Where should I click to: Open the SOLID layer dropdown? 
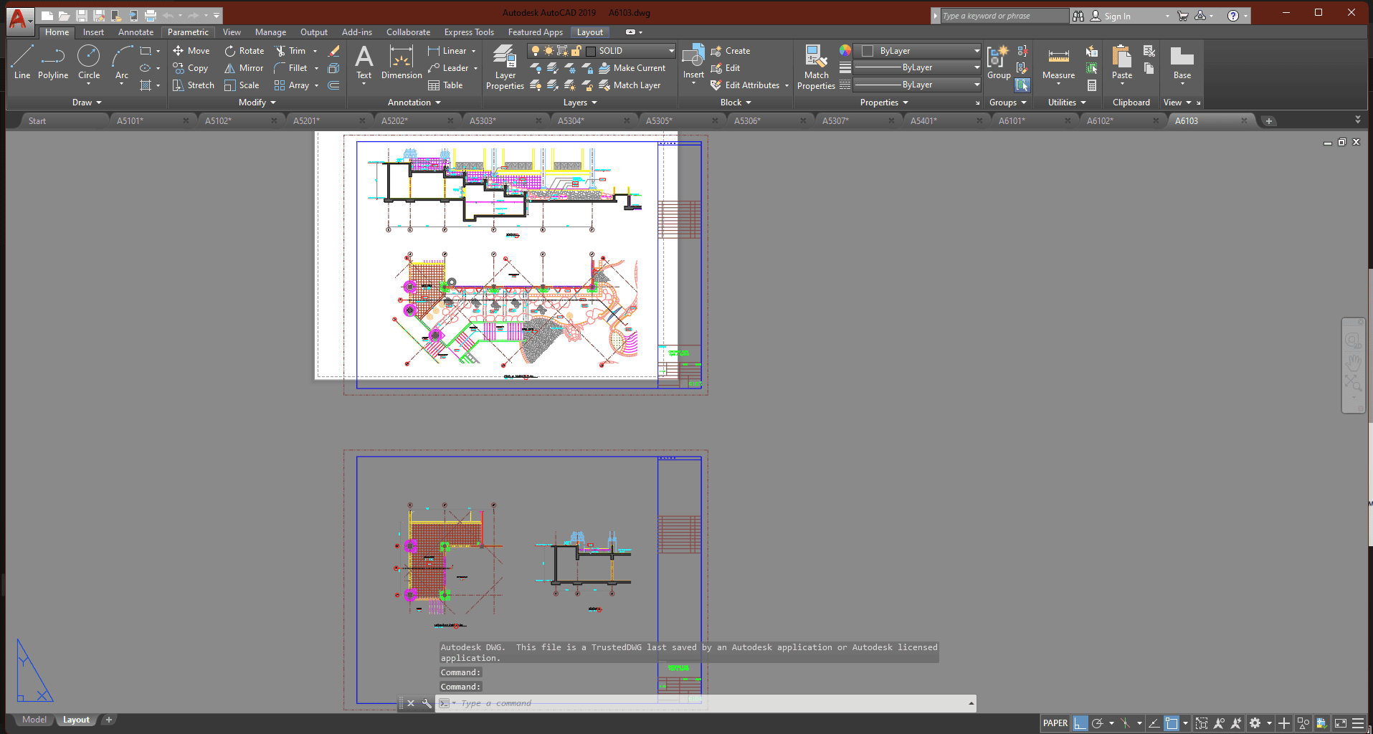point(671,51)
